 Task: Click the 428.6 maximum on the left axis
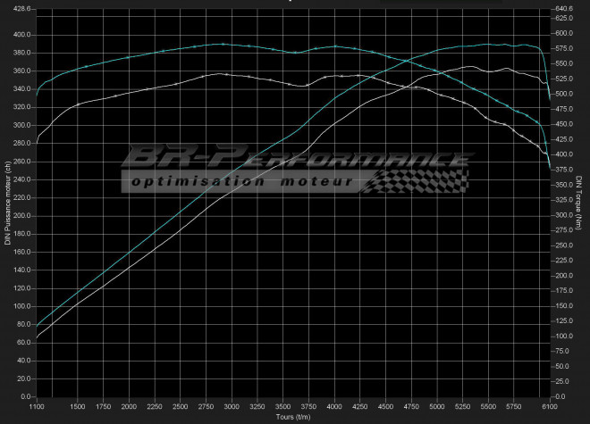point(21,9)
